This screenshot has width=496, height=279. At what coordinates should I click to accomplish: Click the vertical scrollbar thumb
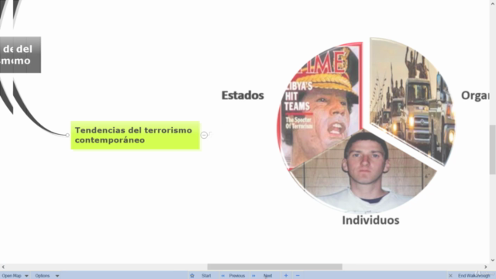click(x=493, y=150)
